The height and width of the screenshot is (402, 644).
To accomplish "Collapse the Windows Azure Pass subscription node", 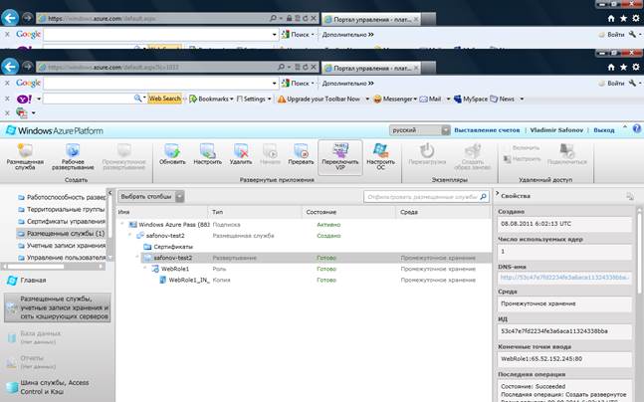I will 122,224.
